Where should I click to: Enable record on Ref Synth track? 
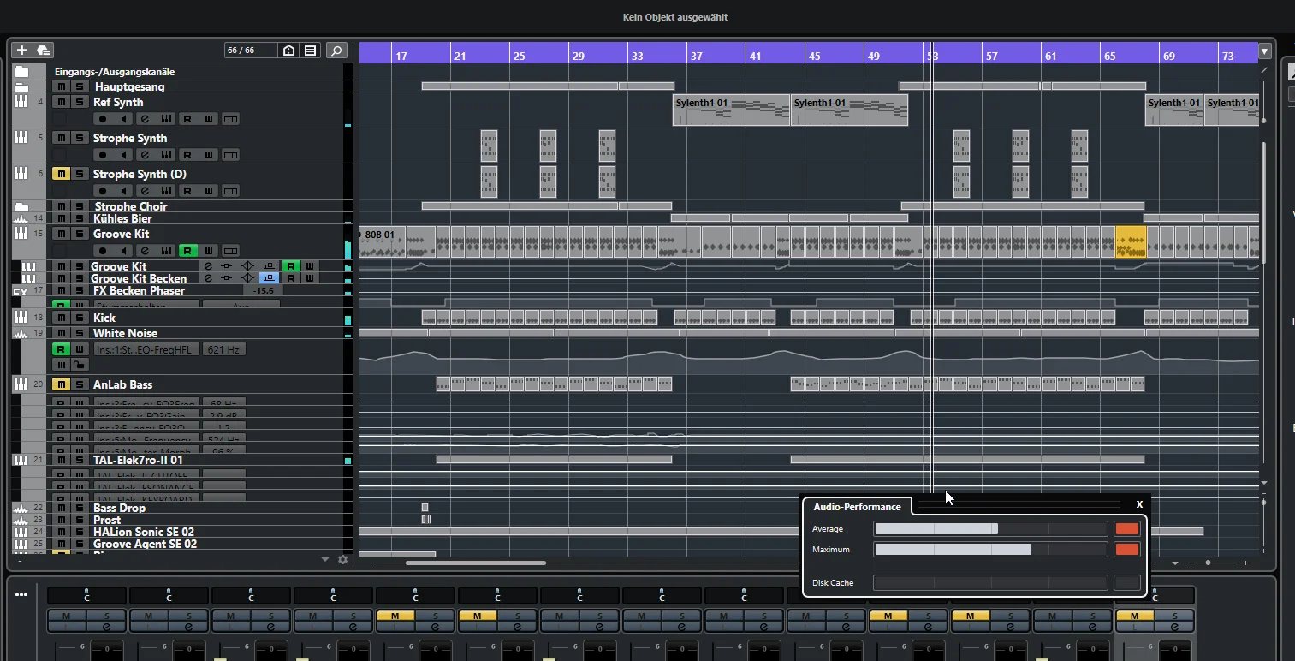coord(103,119)
